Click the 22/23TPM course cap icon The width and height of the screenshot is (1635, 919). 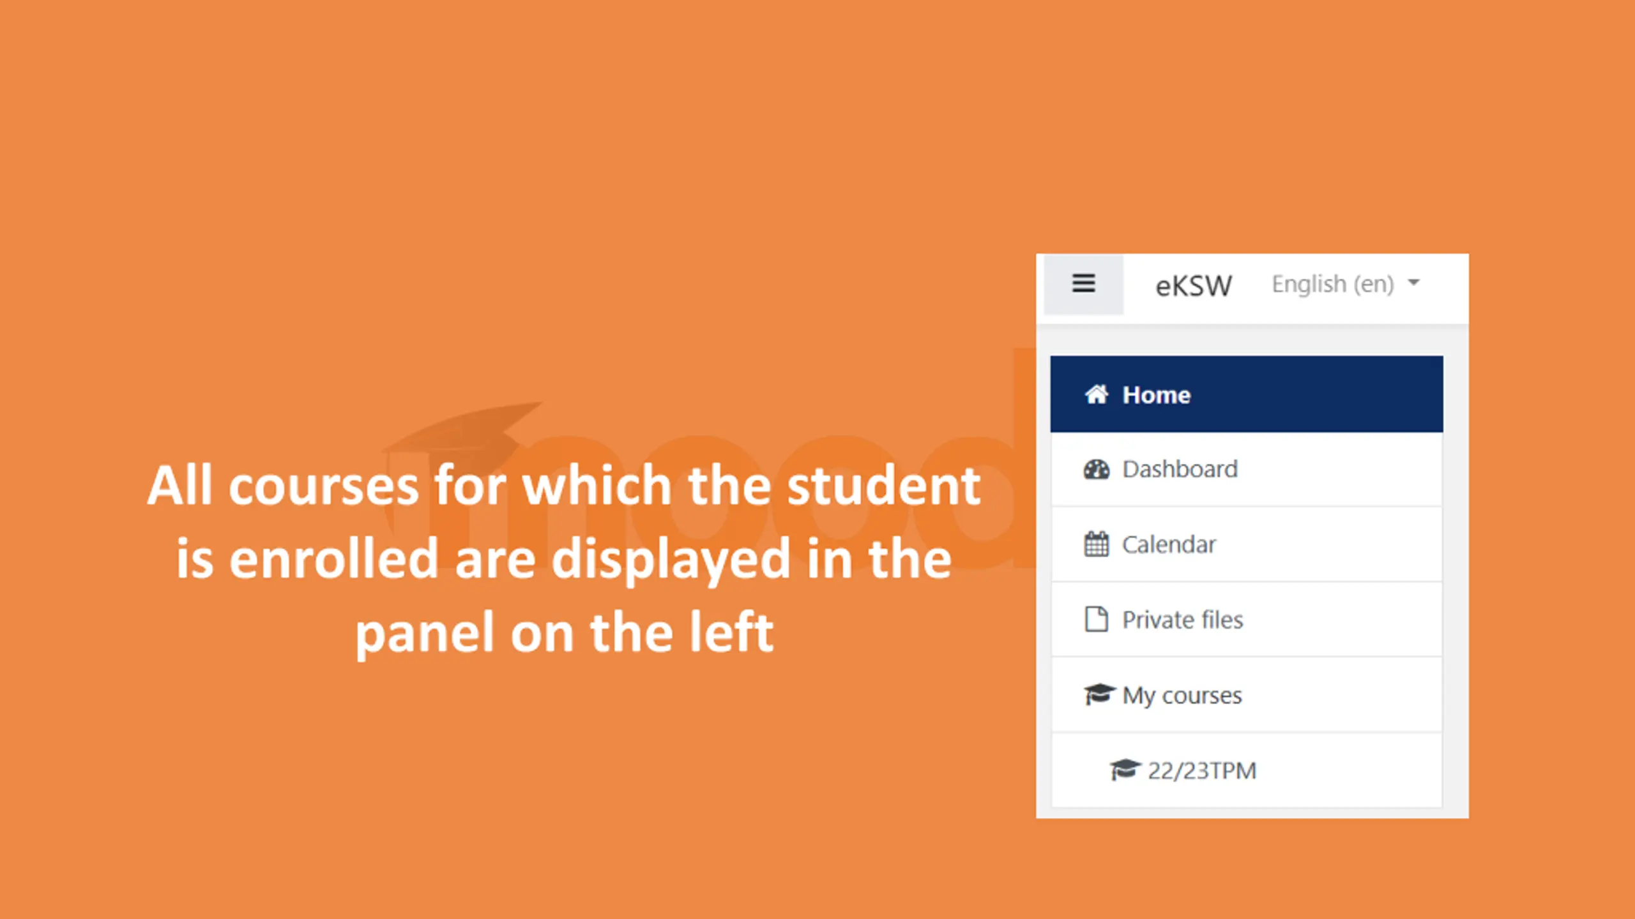tap(1125, 770)
